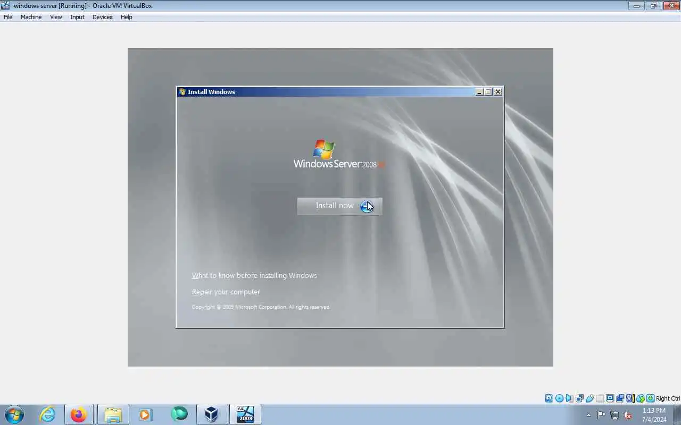Click the shared folders status icon
The width and height of the screenshot is (681, 425).
tap(600, 398)
